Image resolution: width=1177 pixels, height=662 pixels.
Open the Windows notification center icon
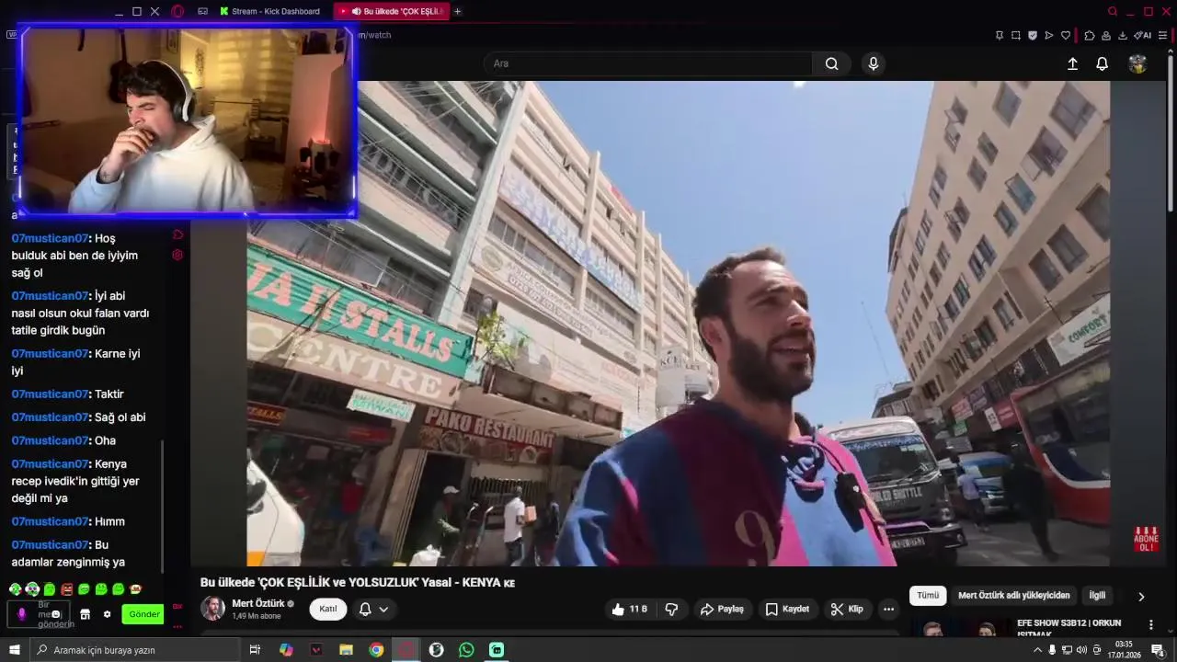[x=1158, y=650]
